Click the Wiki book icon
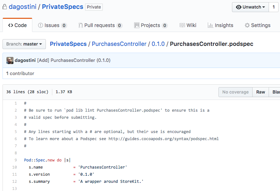Viewport: 280px width, 191px height. point(182,25)
